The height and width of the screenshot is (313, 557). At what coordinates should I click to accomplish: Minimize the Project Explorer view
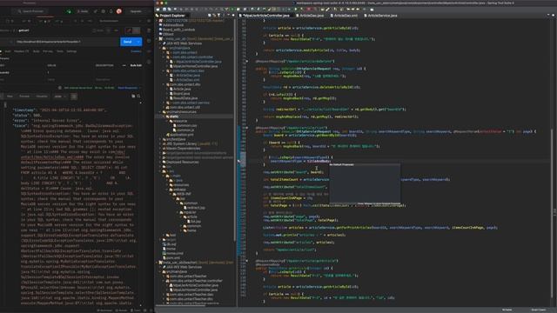pyautogui.click(x=228, y=16)
